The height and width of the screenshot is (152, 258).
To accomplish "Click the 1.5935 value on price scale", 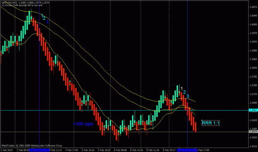I will click(x=253, y=42).
